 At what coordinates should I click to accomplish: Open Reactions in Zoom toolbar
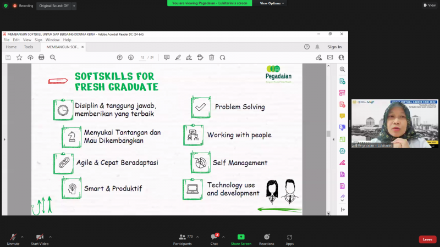pos(267,238)
